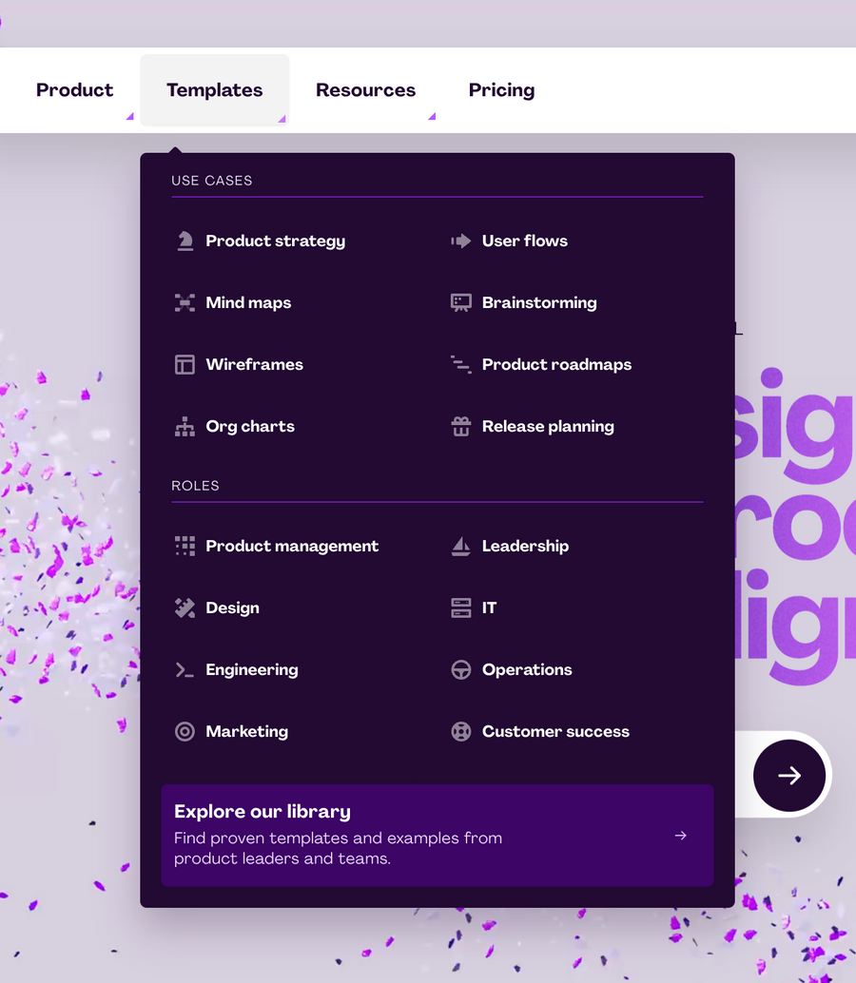The image size is (856, 983).
Task: Open Explore our library
Action: point(438,836)
